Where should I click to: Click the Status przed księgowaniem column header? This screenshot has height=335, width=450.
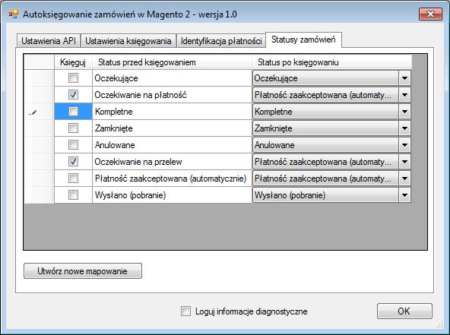click(x=172, y=62)
